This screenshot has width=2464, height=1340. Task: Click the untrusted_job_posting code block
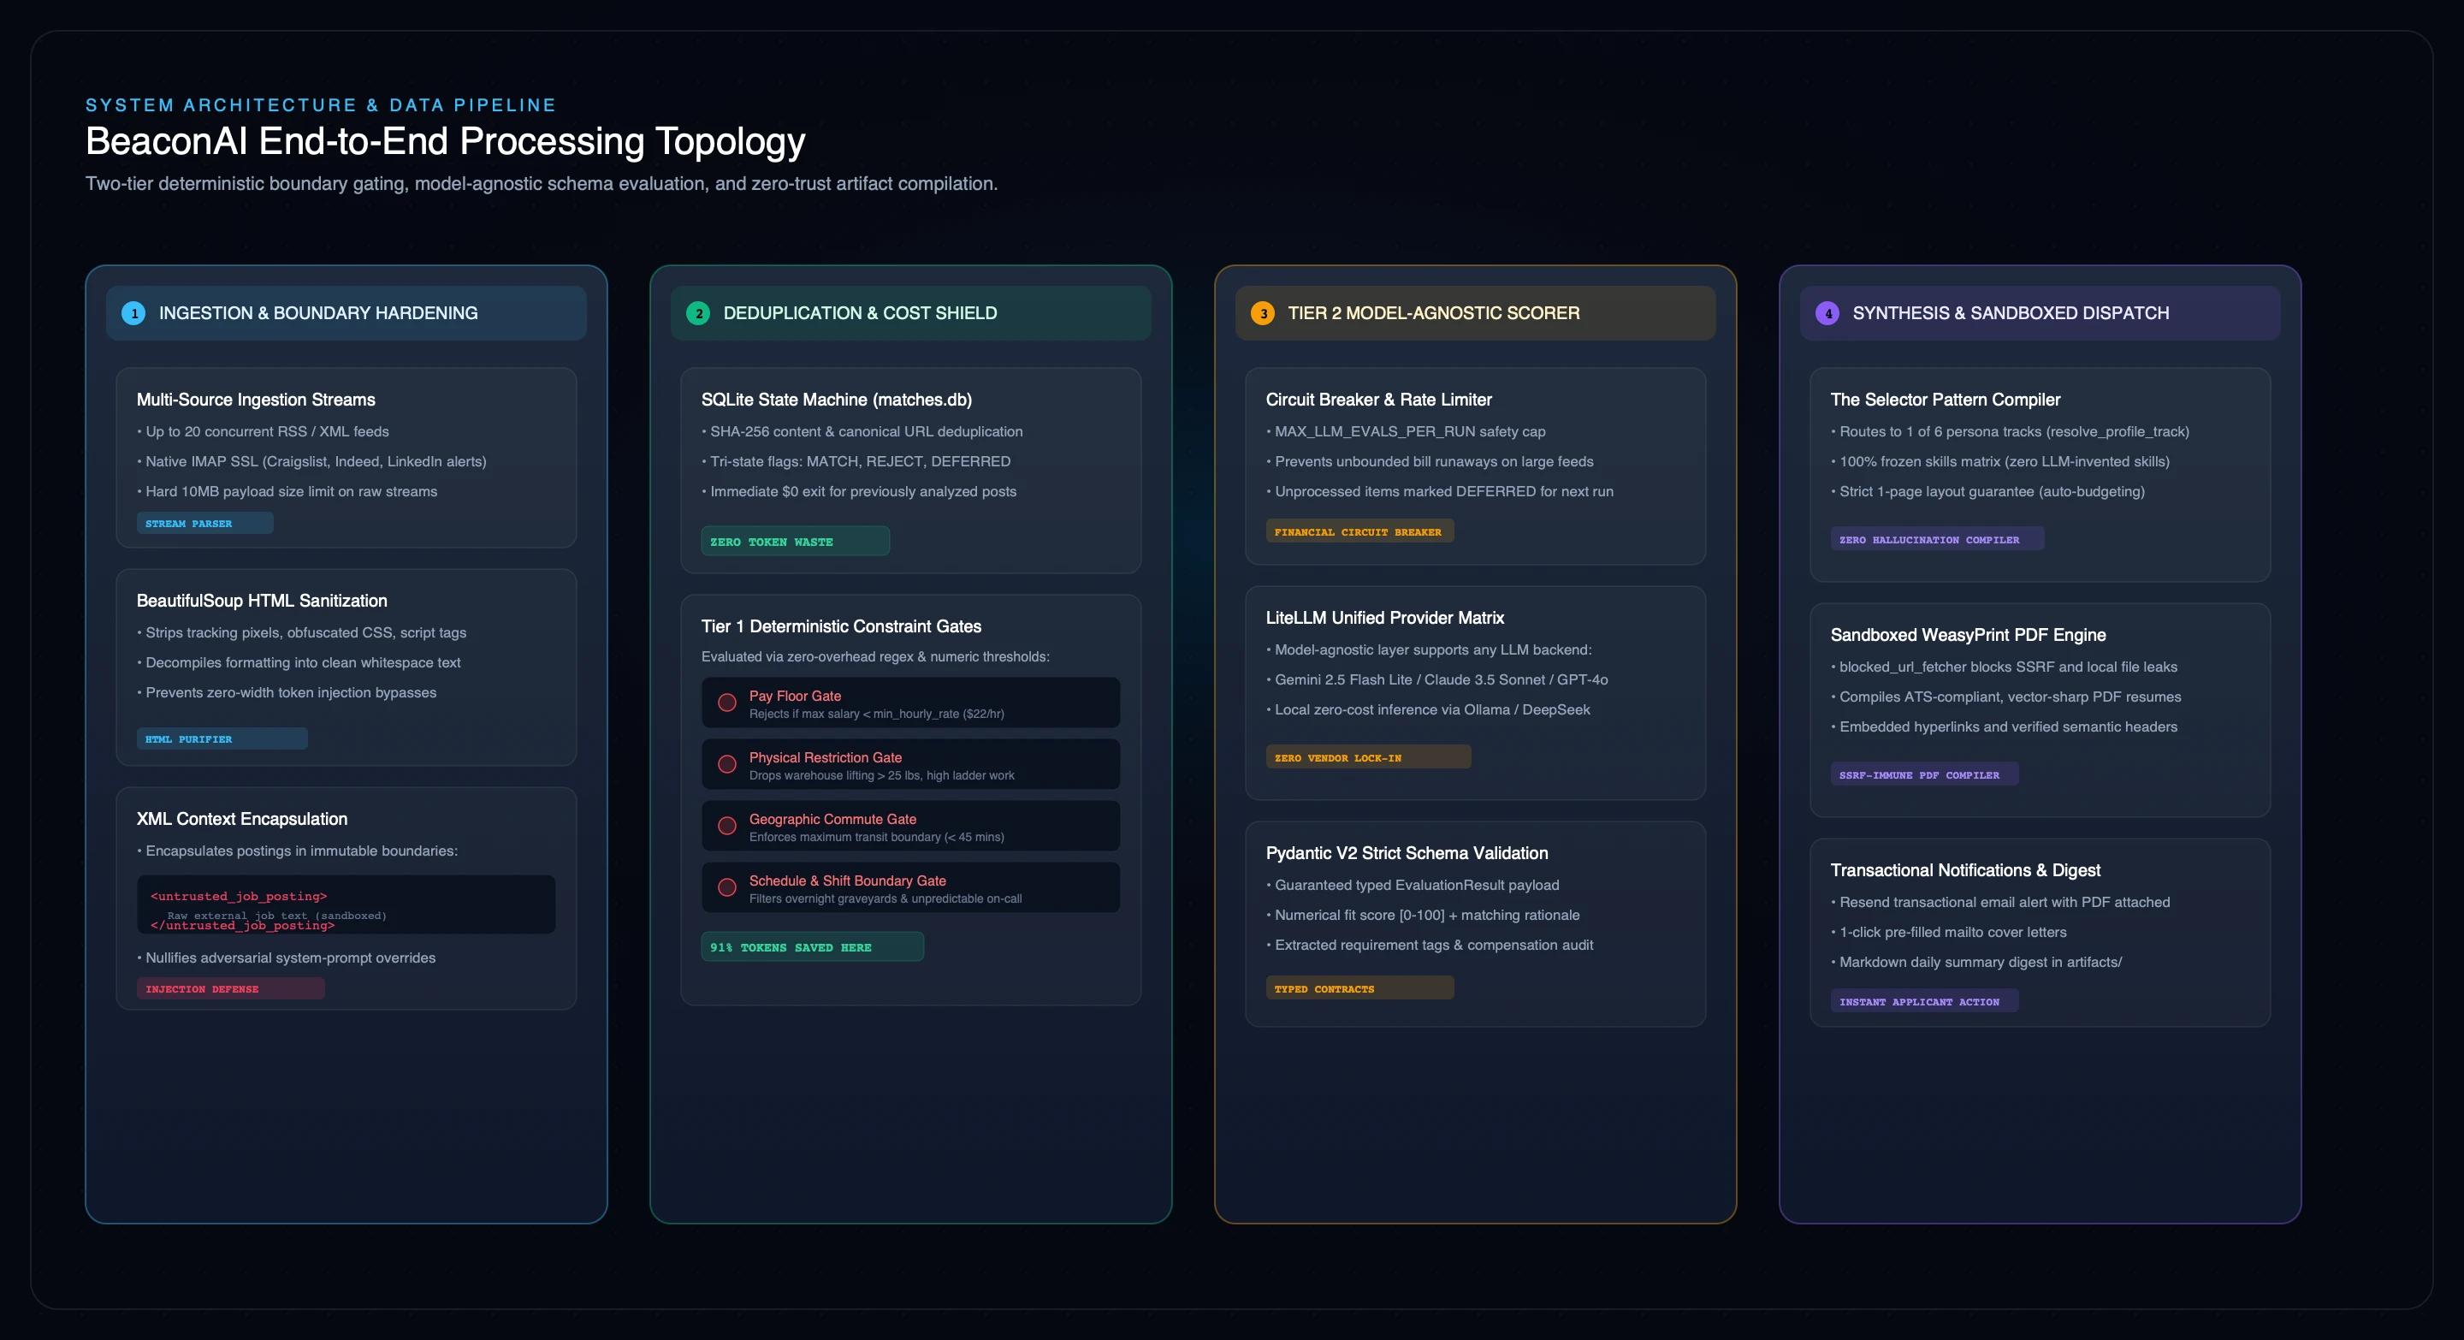point(346,904)
